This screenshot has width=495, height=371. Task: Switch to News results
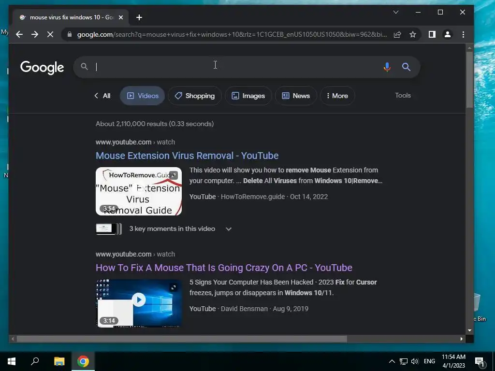[296, 96]
